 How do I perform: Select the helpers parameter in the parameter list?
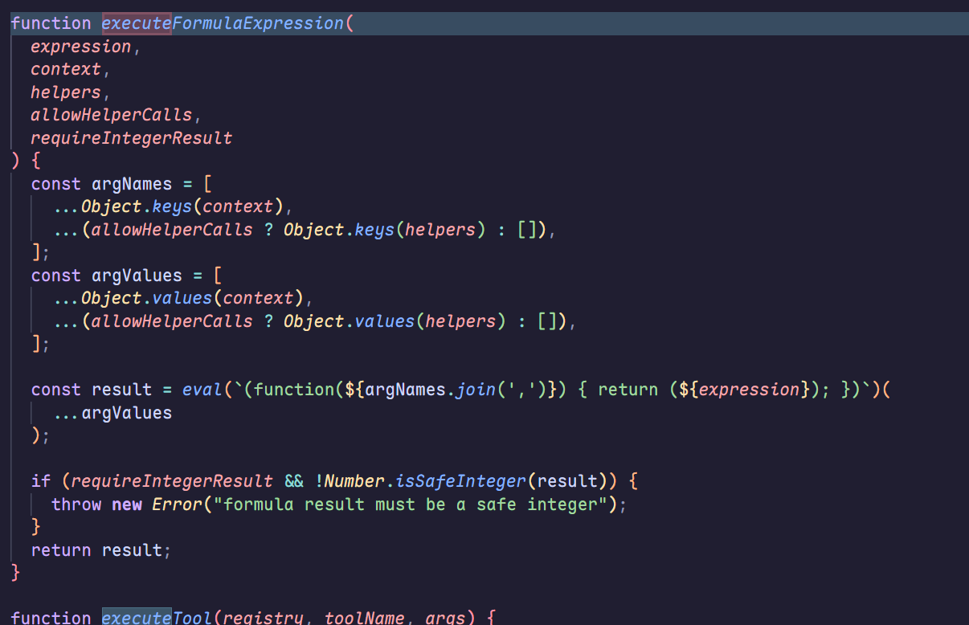[x=66, y=92]
